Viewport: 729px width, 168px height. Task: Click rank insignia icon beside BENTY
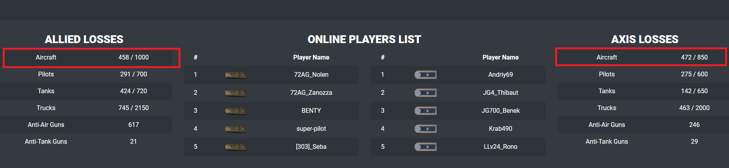pos(235,111)
